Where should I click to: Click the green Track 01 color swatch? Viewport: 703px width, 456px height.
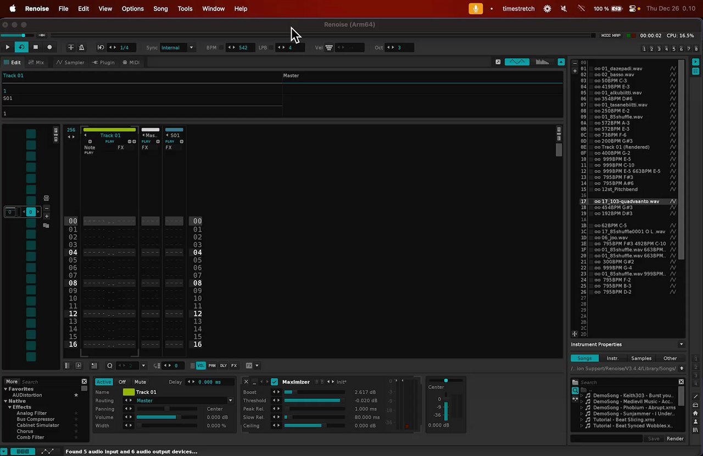[x=129, y=392]
